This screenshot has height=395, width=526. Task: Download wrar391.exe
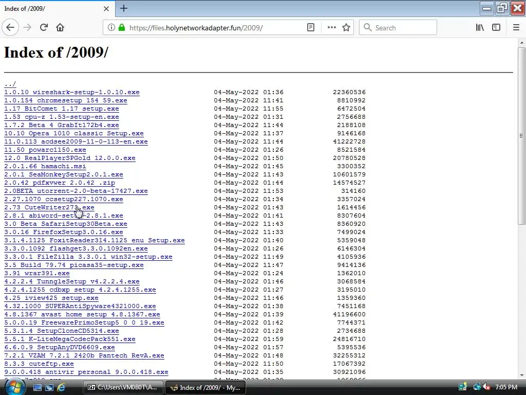pyautogui.click(x=37, y=273)
